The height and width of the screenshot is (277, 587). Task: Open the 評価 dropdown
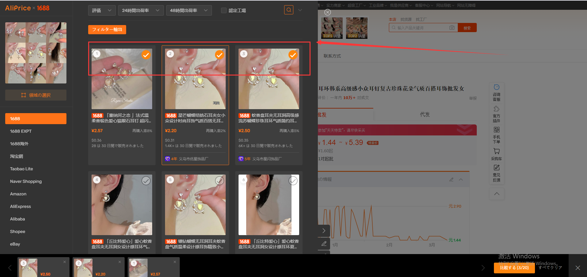coord(102,10)
